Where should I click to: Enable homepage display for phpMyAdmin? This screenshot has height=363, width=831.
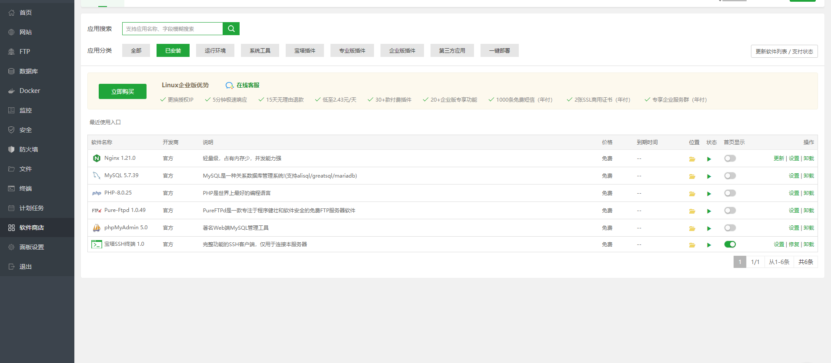click(x=730, y=228)
